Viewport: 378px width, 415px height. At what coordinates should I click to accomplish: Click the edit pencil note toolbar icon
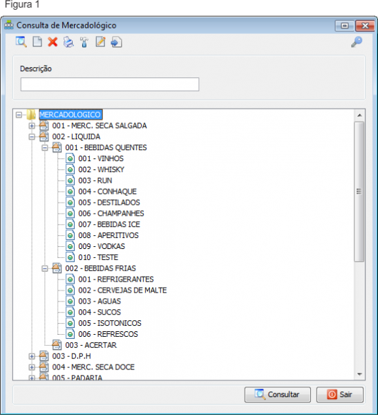pyautogui.click(x=100, y=42)
